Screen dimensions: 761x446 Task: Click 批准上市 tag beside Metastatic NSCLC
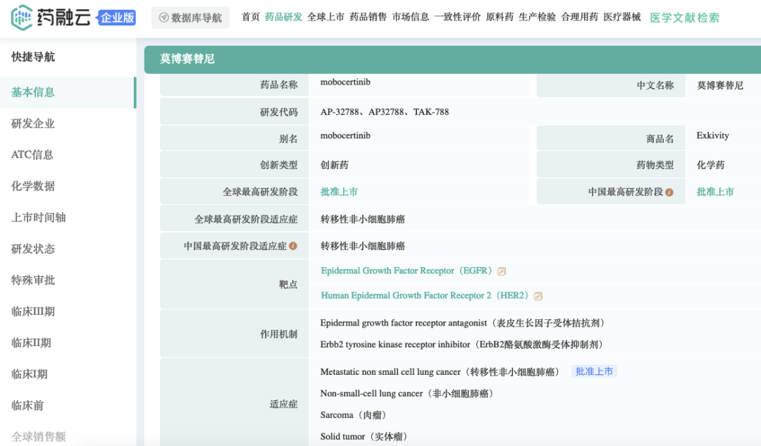pyautogui.click(x=594, y=372)
